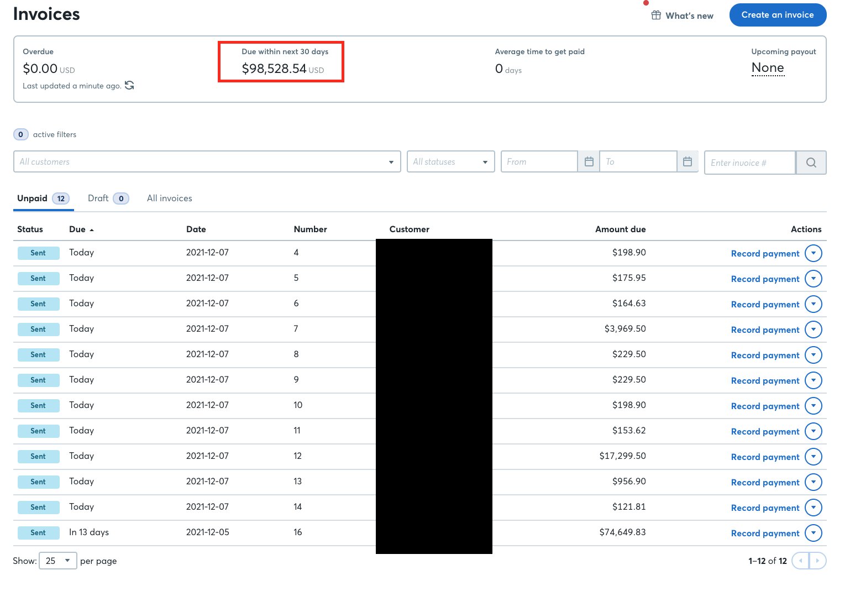The height and width of the screenshot is (596, 850).
Task: Click the In 13 days due text
Action: click(89, 532)
